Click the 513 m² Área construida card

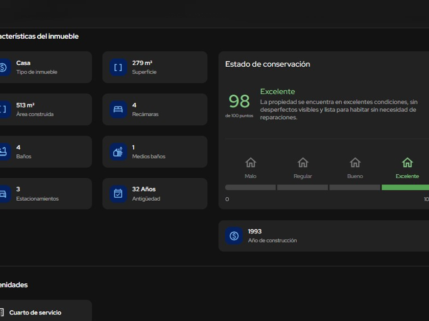(x=45, y=110)
